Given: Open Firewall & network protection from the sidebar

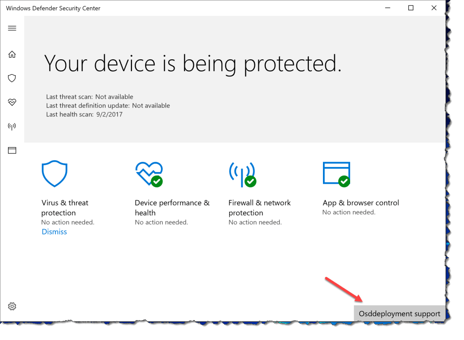Looking at the screenshot, I should click(x=12, y=126).
